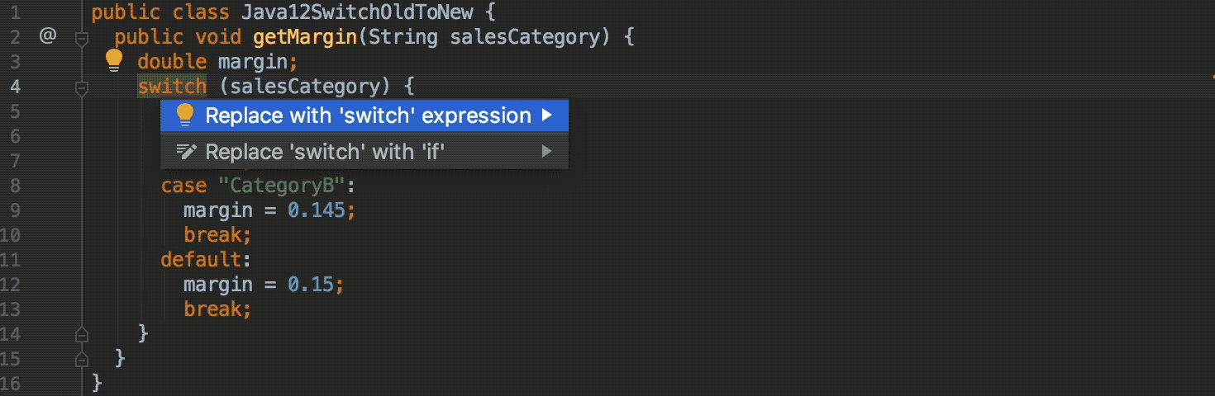Click the '@' gutter icon on line 2
The image size is (1215, 396).
click(x=47, y=35)
